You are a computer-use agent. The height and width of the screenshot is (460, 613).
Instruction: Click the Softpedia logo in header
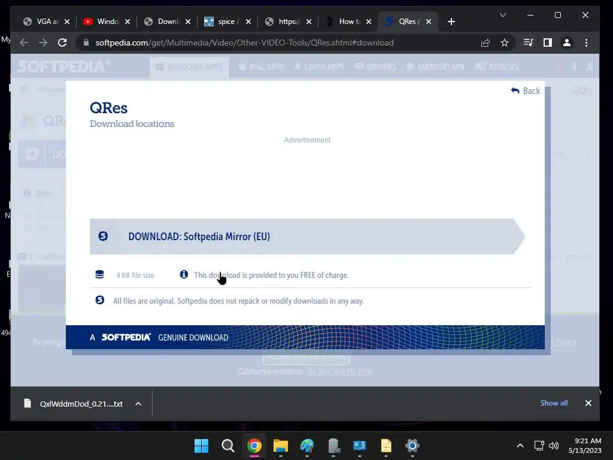click(x=63, y=66)
